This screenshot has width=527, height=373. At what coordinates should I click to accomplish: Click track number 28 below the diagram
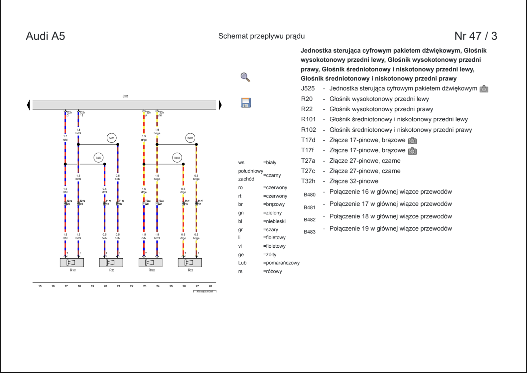pos(210,286)
